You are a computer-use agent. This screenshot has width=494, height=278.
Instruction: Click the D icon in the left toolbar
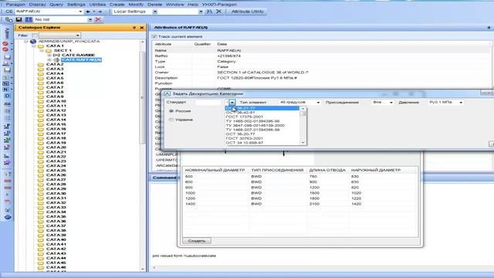[x=7, y=96]
